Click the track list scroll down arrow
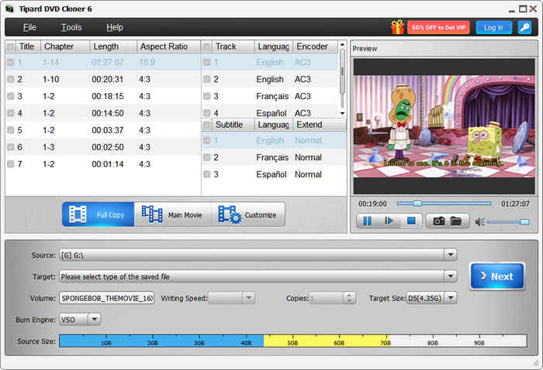543x370 pixels. pos(342,113)
